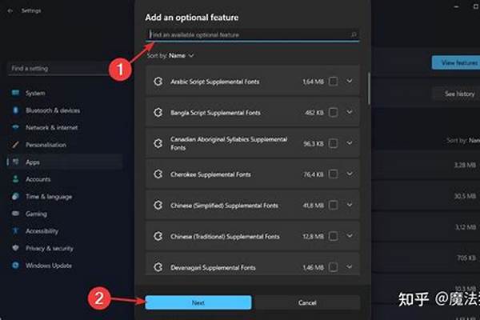Click the Arabic Script Supplemental Fonts feature icon
480x320 pixels.
pos(158,82)
